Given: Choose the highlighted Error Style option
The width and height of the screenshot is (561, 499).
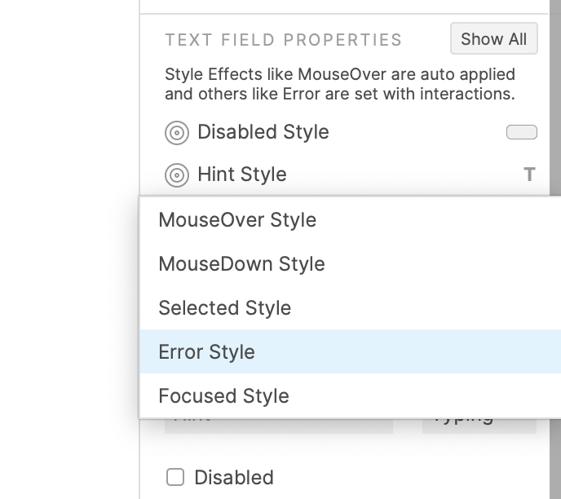Looking at the screenshot, I should tap(206, 352).
